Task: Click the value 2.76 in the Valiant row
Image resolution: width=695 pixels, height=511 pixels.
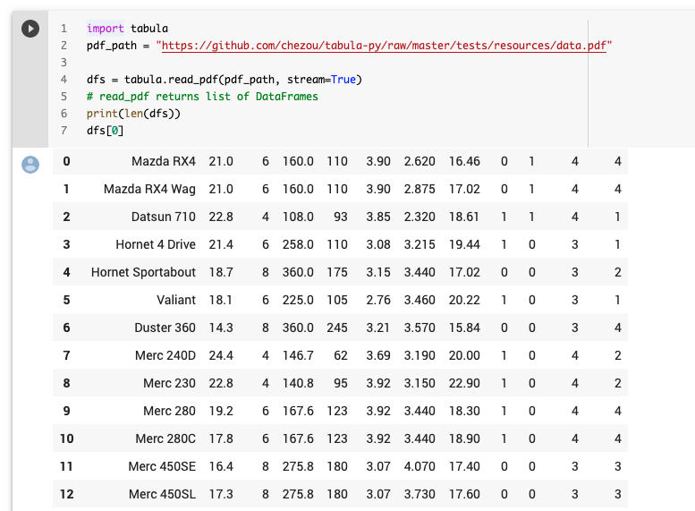Action: pyautogui.click(x=378, y=300)
